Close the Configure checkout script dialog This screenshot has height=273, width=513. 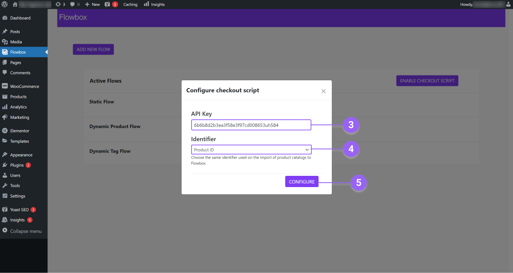coord(323,91)
